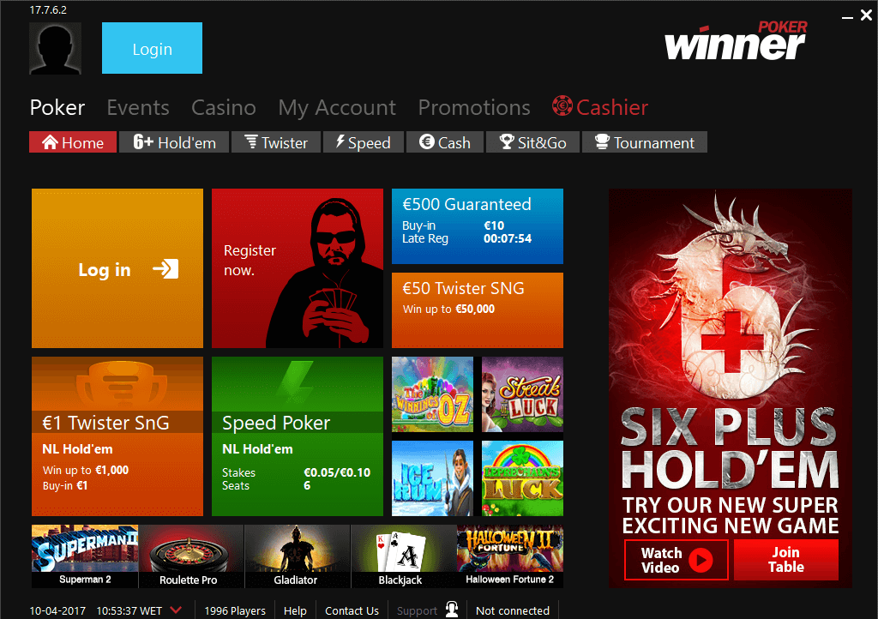
Task: Click the Winner Poker logo
Action: pyautogui.click(x=736, y=41)
